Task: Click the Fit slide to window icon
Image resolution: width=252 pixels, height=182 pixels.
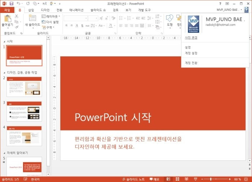Action: (246, 179)
